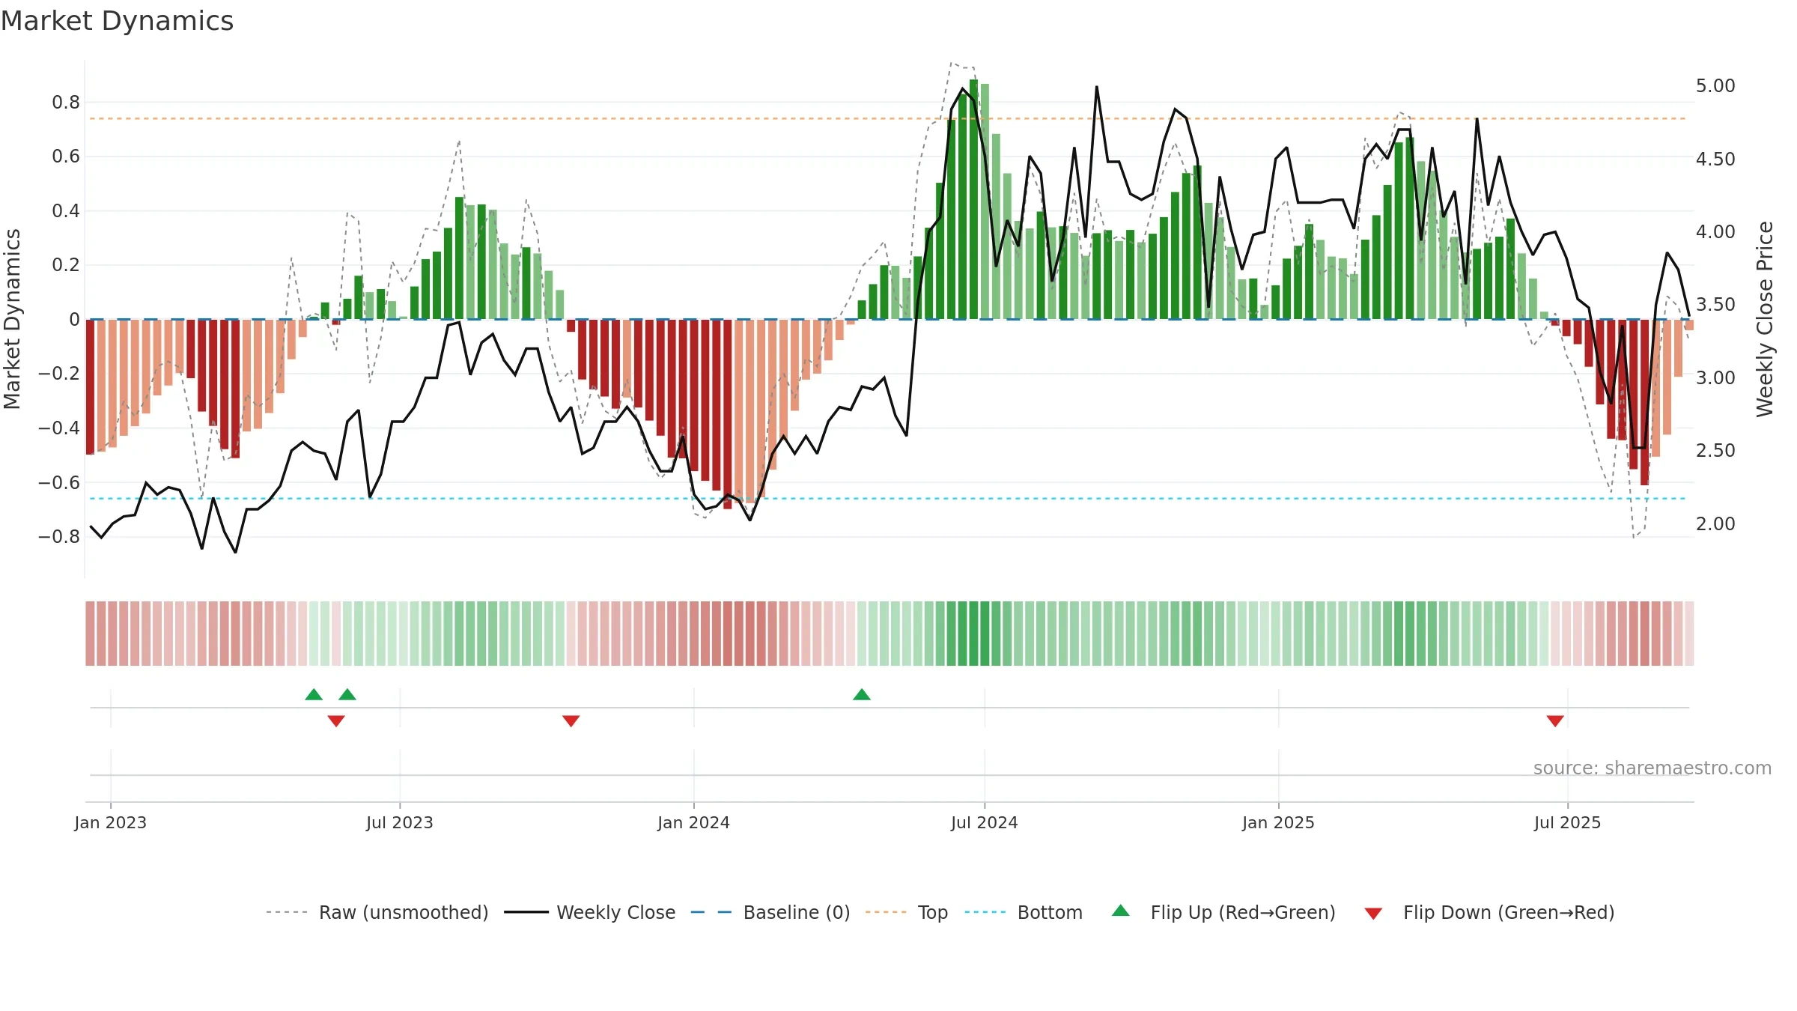Click the Weekly Close Price axis title
1797x1011 pixels.
[x=1766, y=319]
